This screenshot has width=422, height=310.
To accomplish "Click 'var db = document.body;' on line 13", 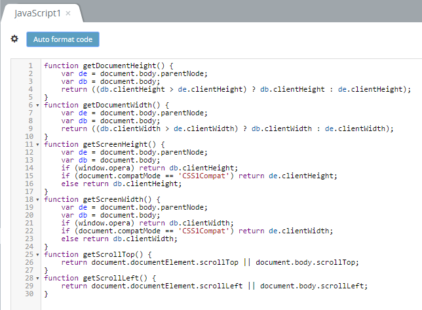I will 111,161.
